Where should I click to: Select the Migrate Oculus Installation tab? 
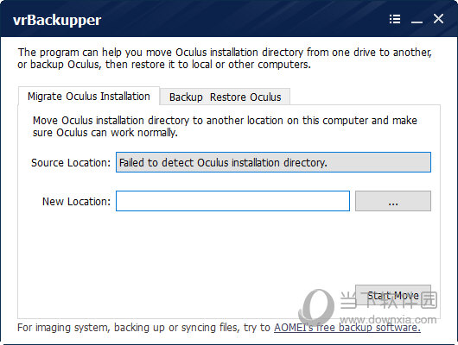pyautogui.click(x=89, y=96)
